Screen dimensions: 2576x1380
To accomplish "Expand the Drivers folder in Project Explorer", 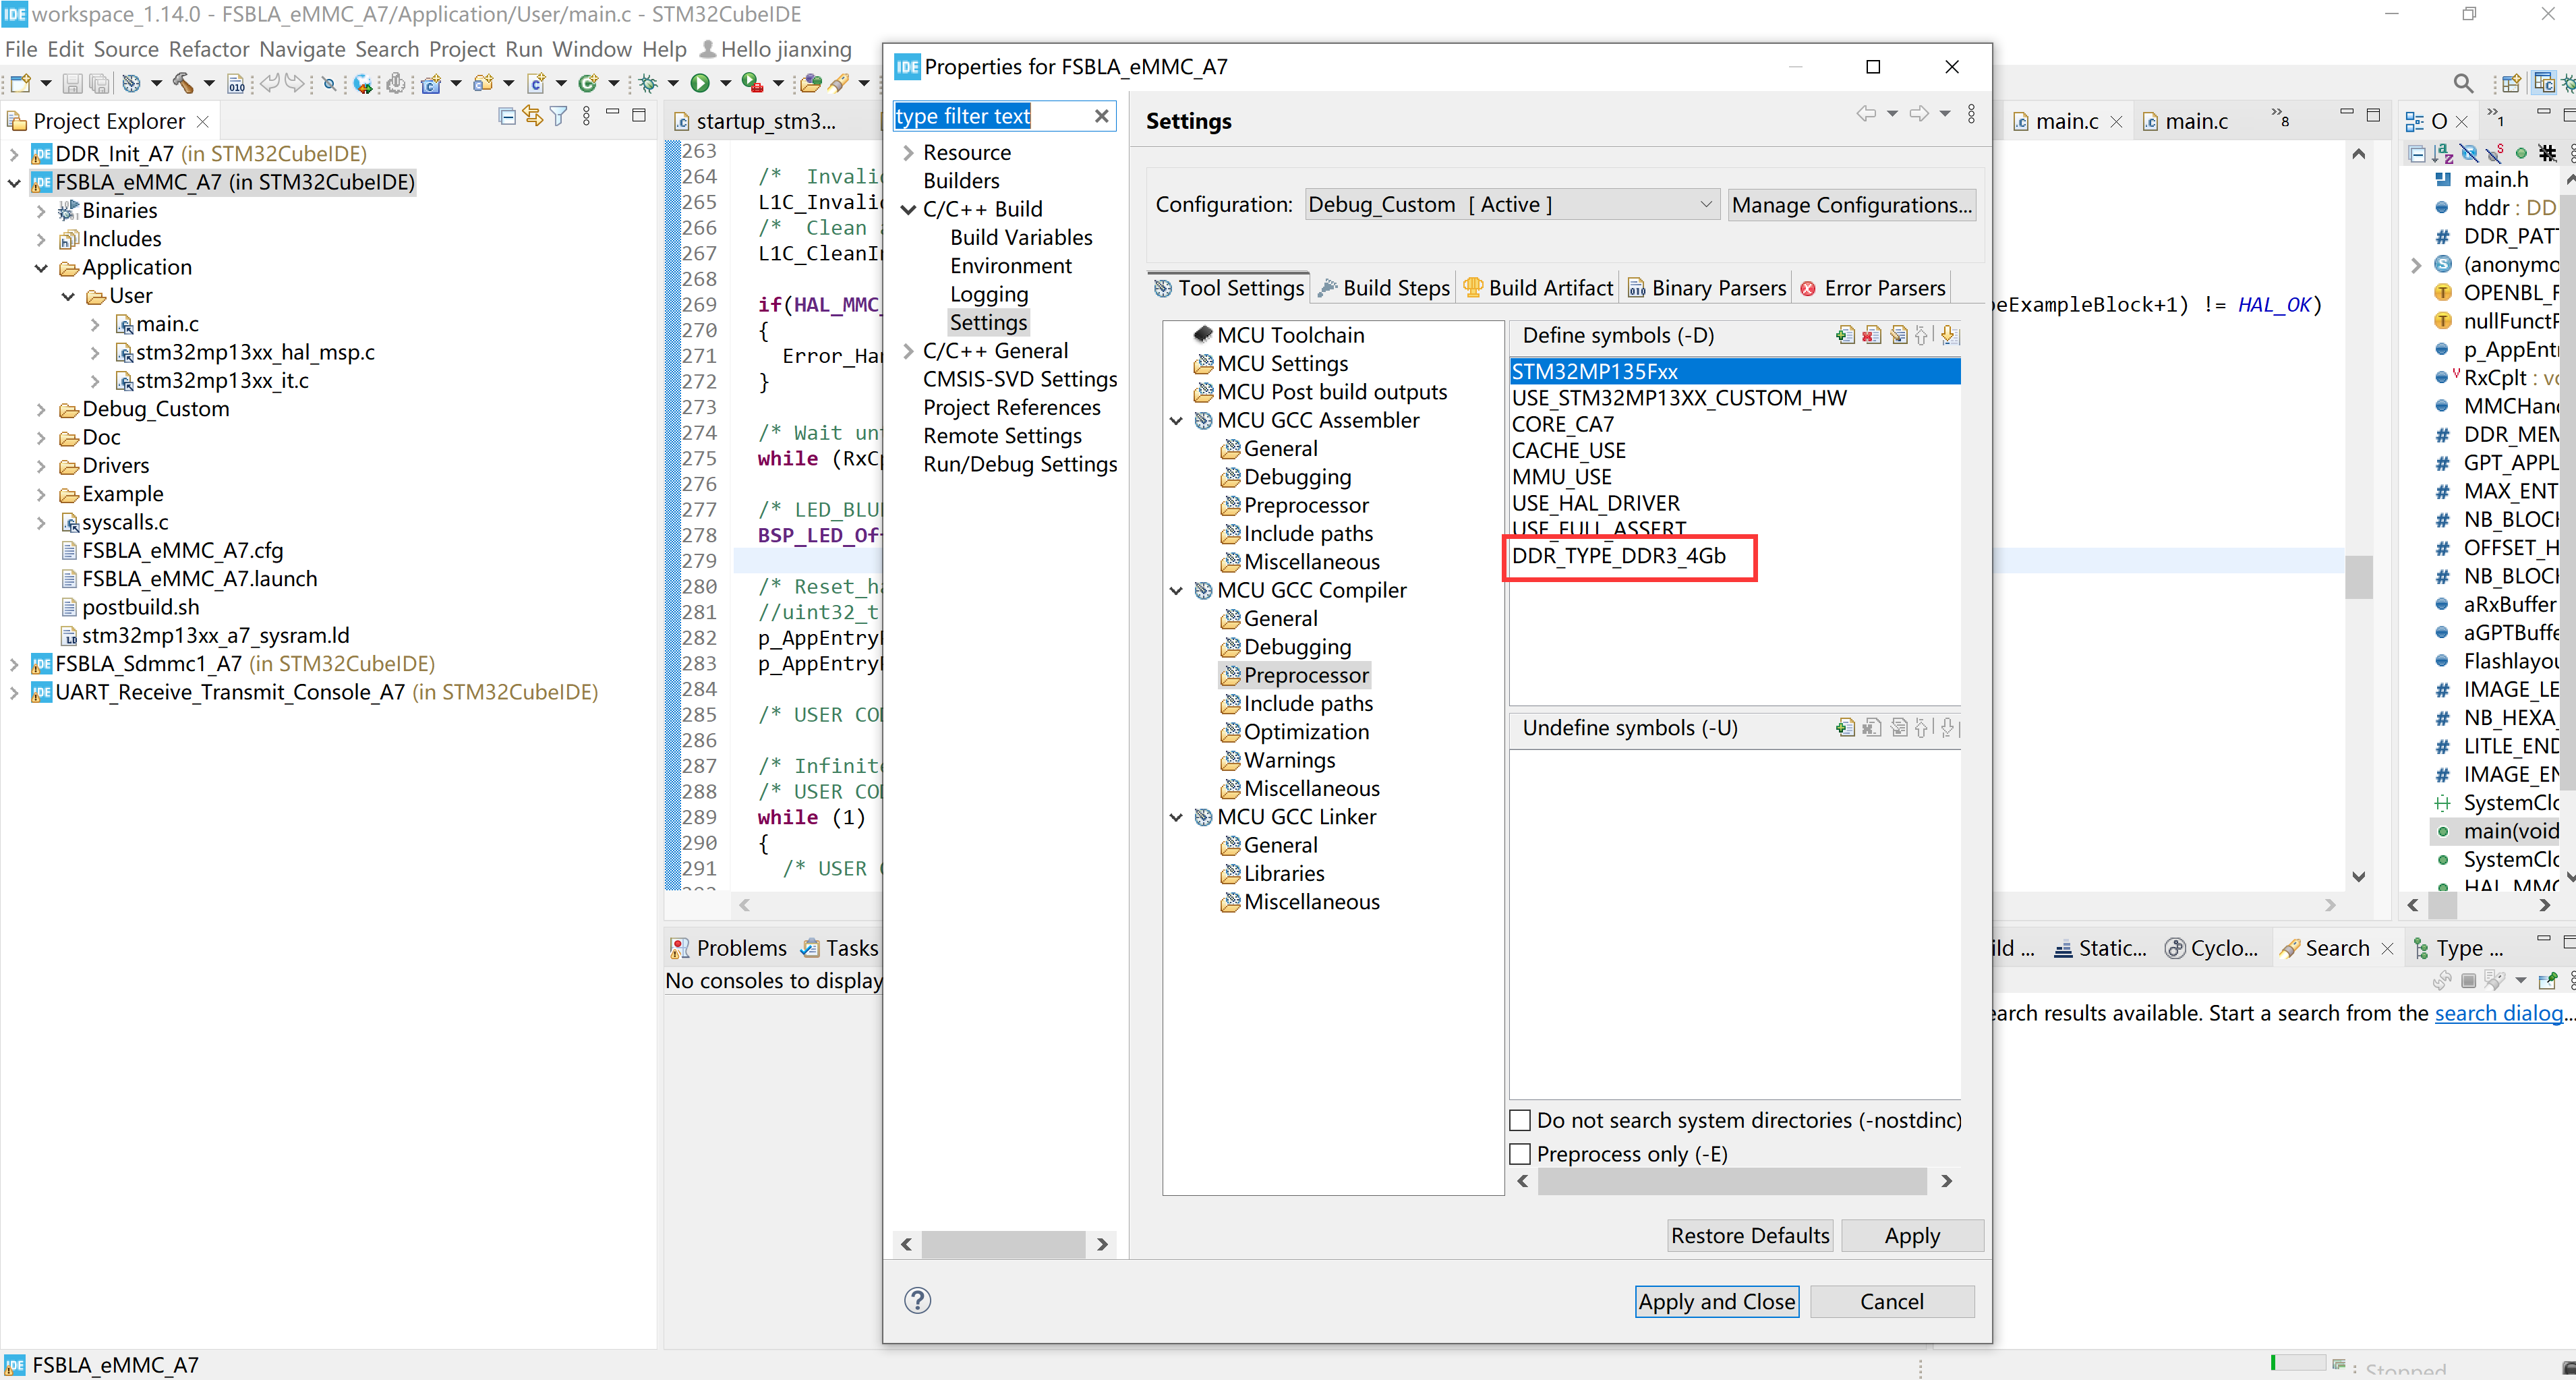I will [40, 465].
